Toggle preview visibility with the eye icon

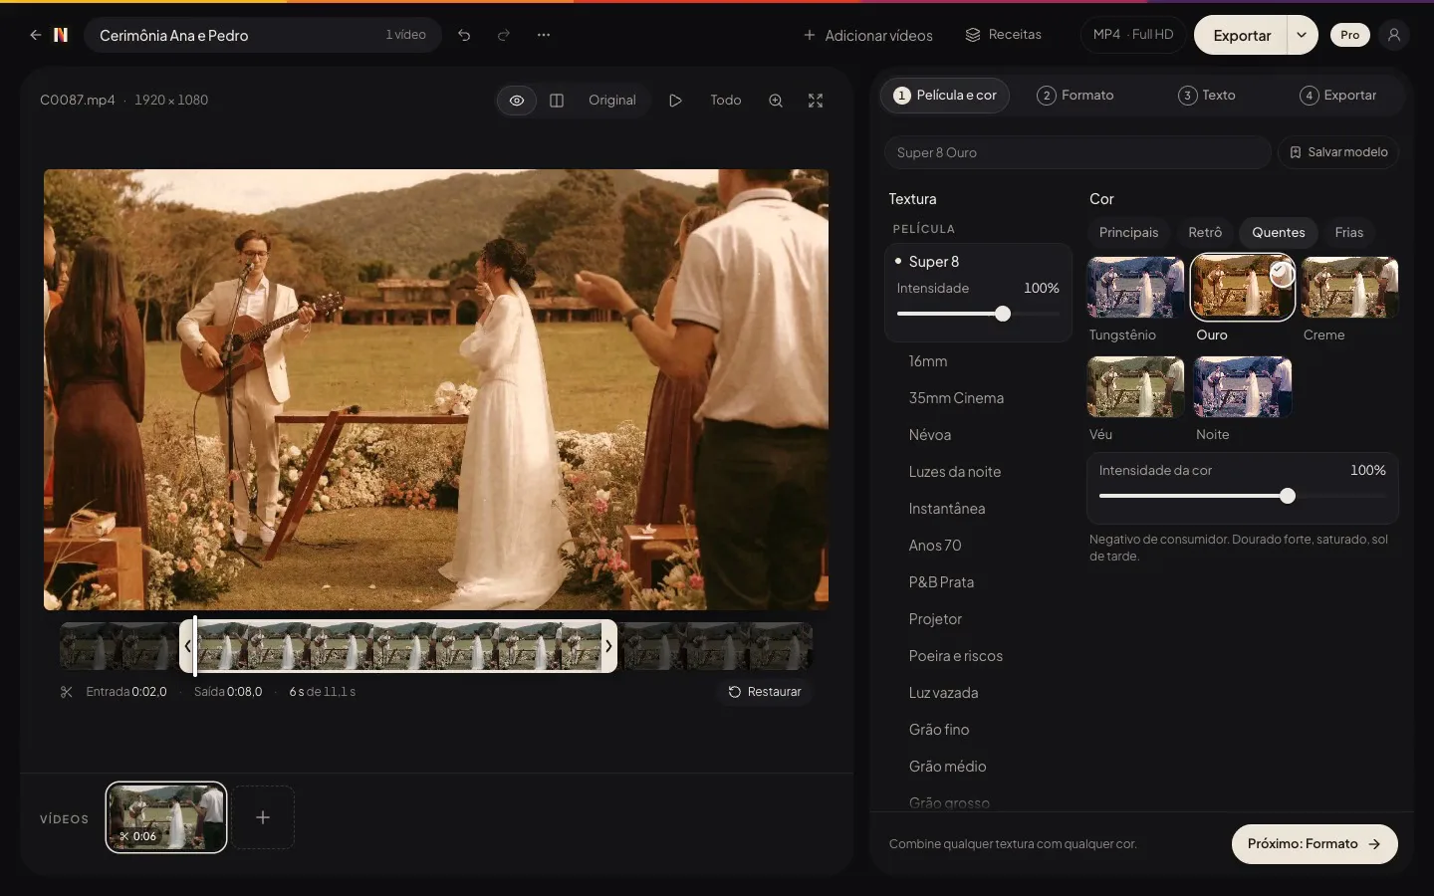click(517, 101)
